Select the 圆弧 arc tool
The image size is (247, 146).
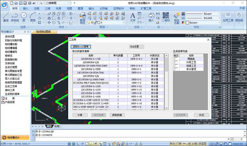point(33,17)
